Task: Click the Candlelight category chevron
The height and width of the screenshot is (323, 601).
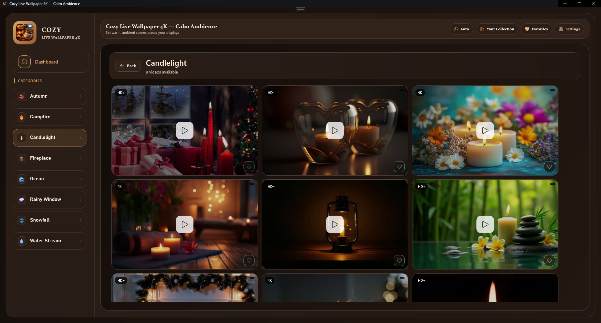Action: coord(81,138)
